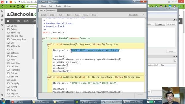Open the bookmarks panel in the browser sidebar

coord(2,11)
